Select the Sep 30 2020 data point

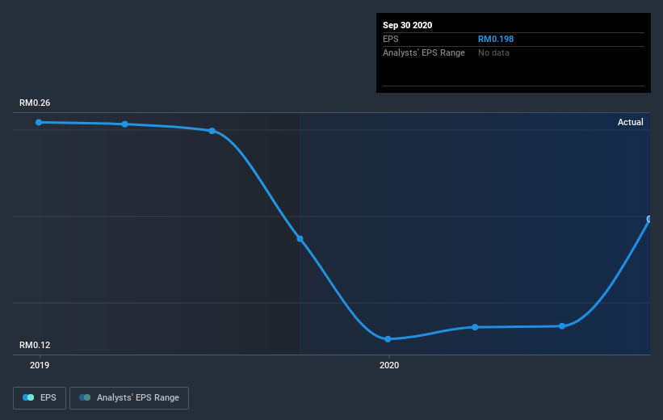coord(649,219)
